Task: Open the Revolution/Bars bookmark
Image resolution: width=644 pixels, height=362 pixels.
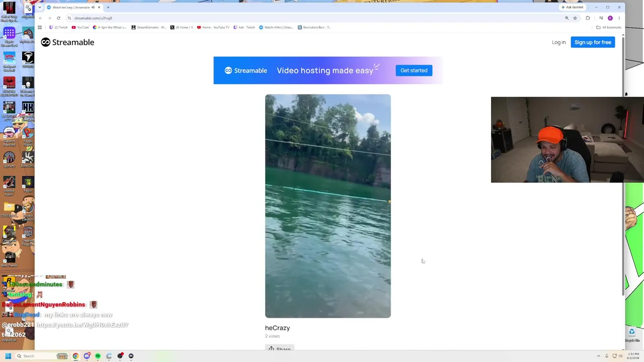Action: coord(314,27)
